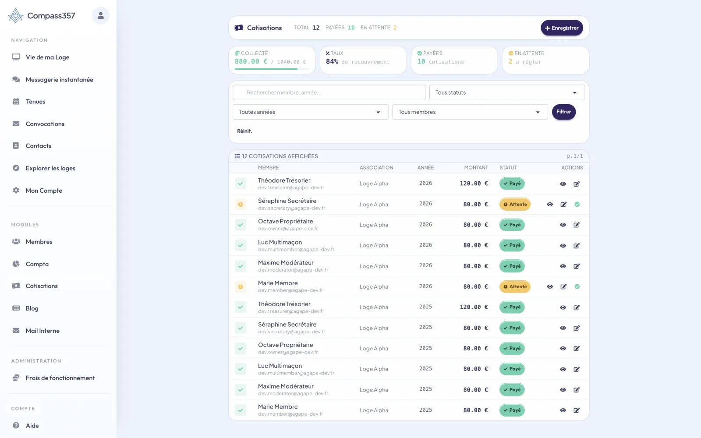Edit Luc Multimaçon's 2025 cotisation
The height and width of the screenshot is (438, 701).
coord(577,369)
